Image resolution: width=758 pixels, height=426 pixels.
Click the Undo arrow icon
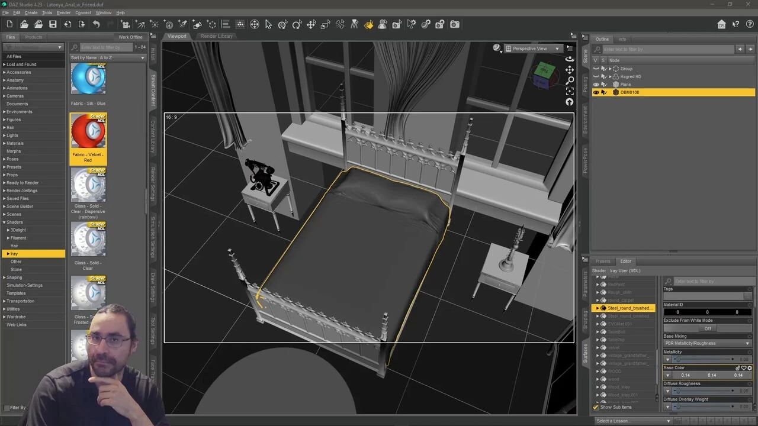click(96, 24)
